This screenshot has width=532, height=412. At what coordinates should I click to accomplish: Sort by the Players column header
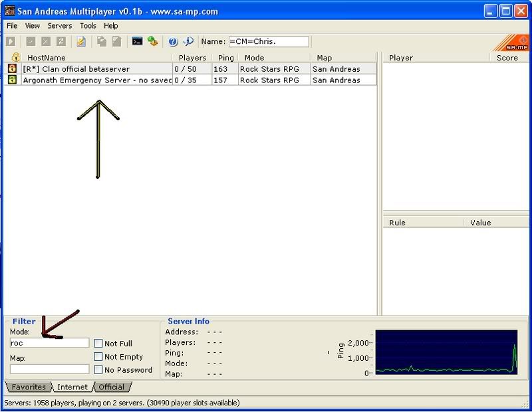coord(192,58)
